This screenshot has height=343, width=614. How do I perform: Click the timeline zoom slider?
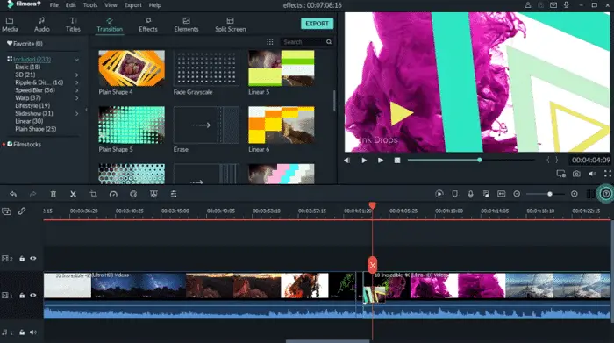(x=546, y=194)
